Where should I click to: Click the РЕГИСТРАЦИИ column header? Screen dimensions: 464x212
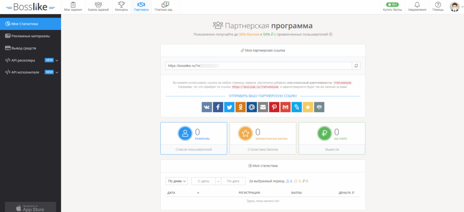click(249, 193)
